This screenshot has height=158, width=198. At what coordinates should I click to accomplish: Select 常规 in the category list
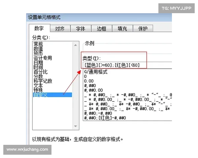(38, 44)
